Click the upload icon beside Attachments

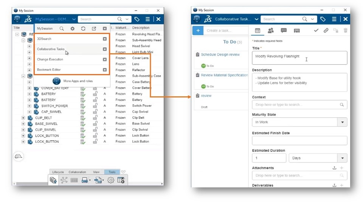334,168
